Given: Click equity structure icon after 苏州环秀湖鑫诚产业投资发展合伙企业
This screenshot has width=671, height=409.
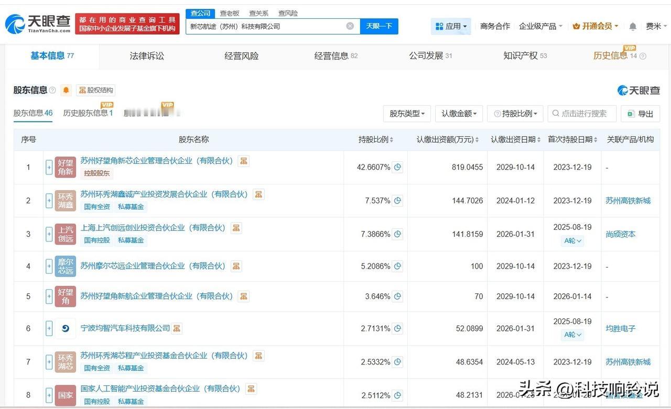Looking at the screenshot, I should [258, 194].
